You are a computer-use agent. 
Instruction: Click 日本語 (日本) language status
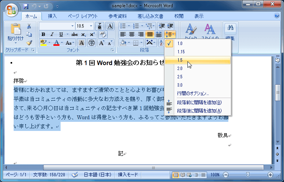(97, 175)
